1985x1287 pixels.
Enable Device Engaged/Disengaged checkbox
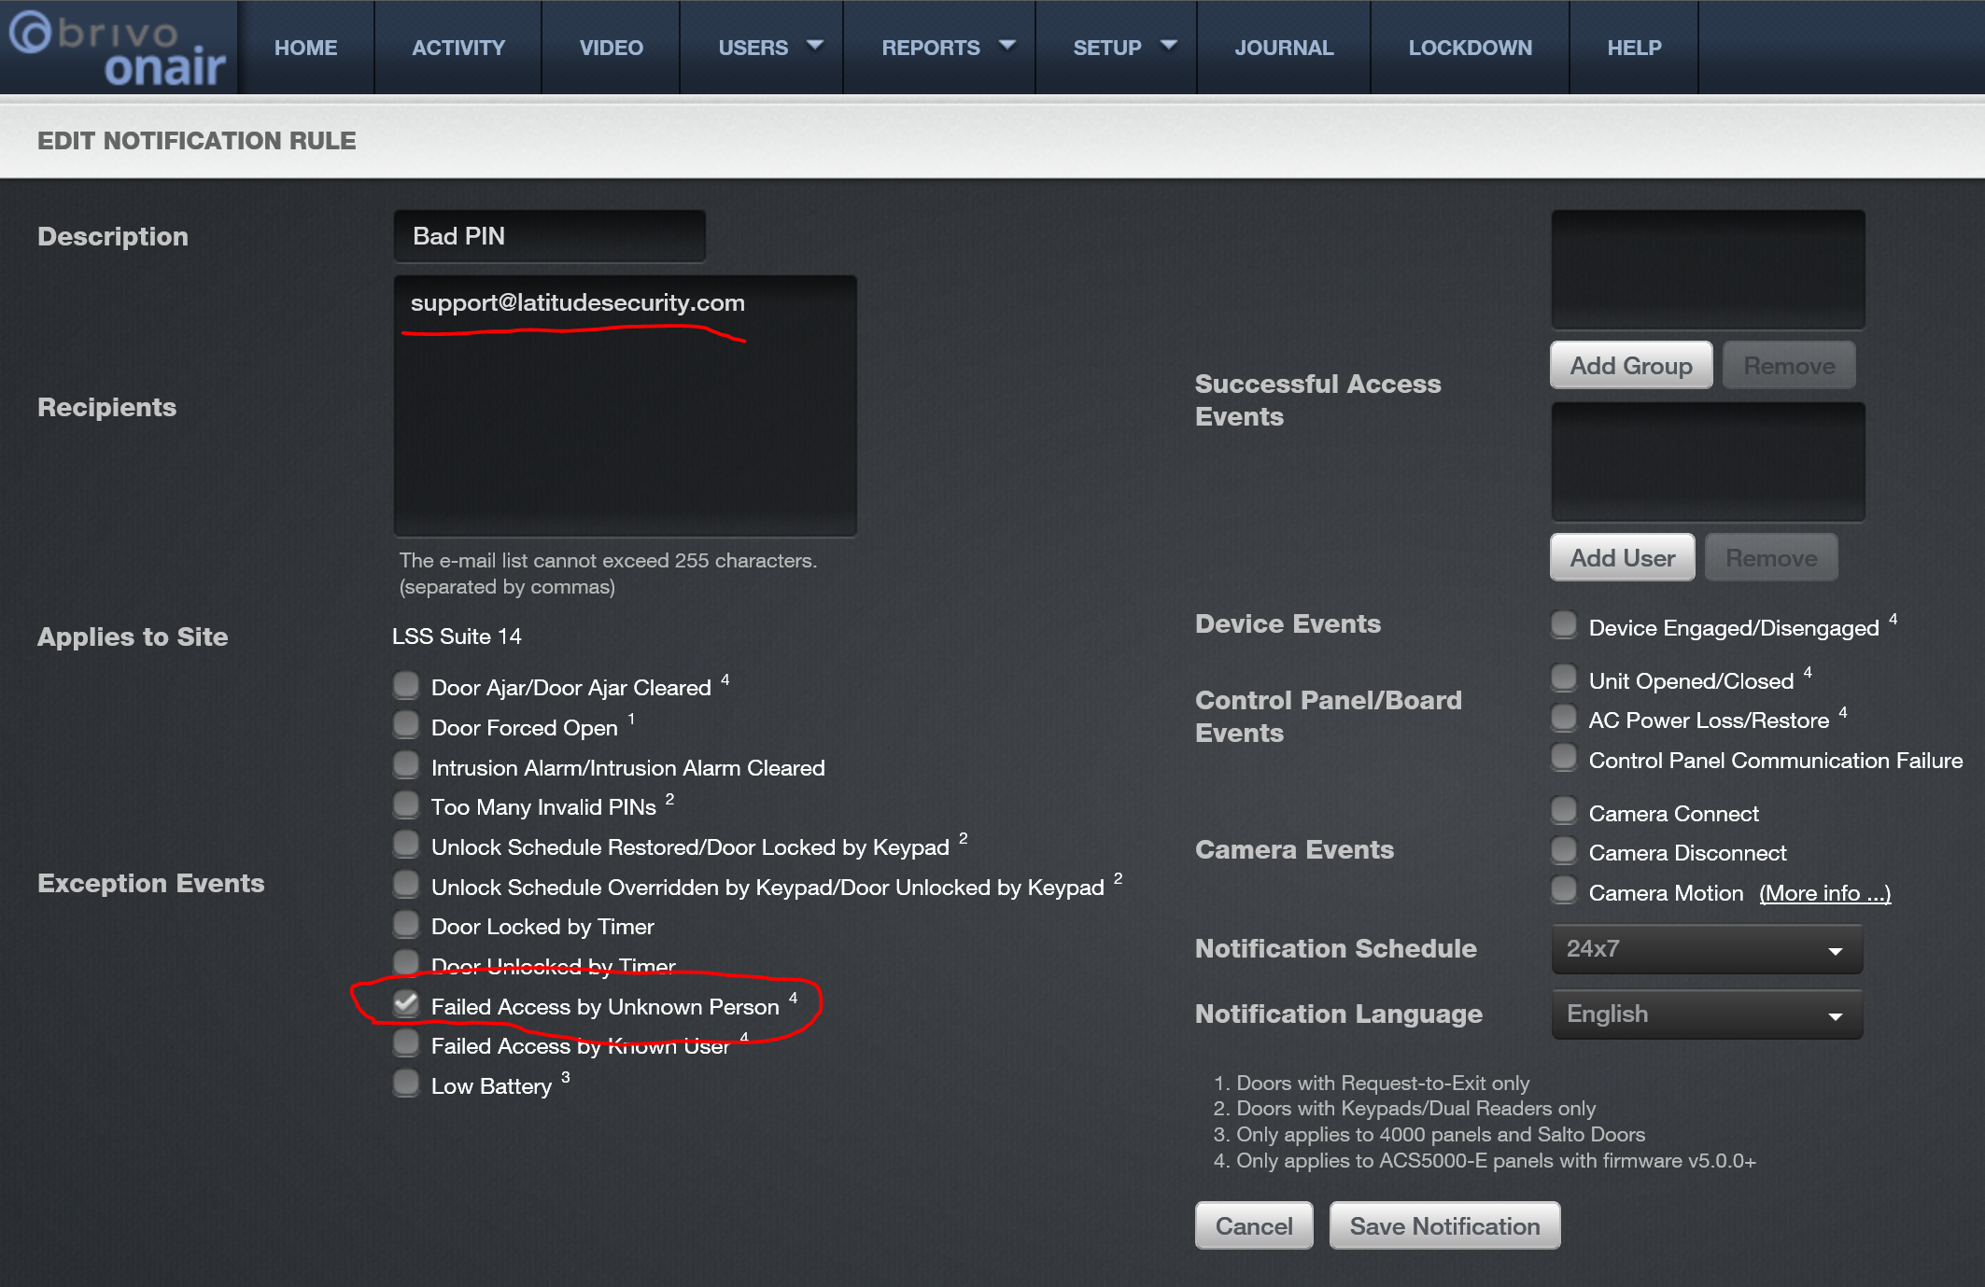click(1564, 625)
